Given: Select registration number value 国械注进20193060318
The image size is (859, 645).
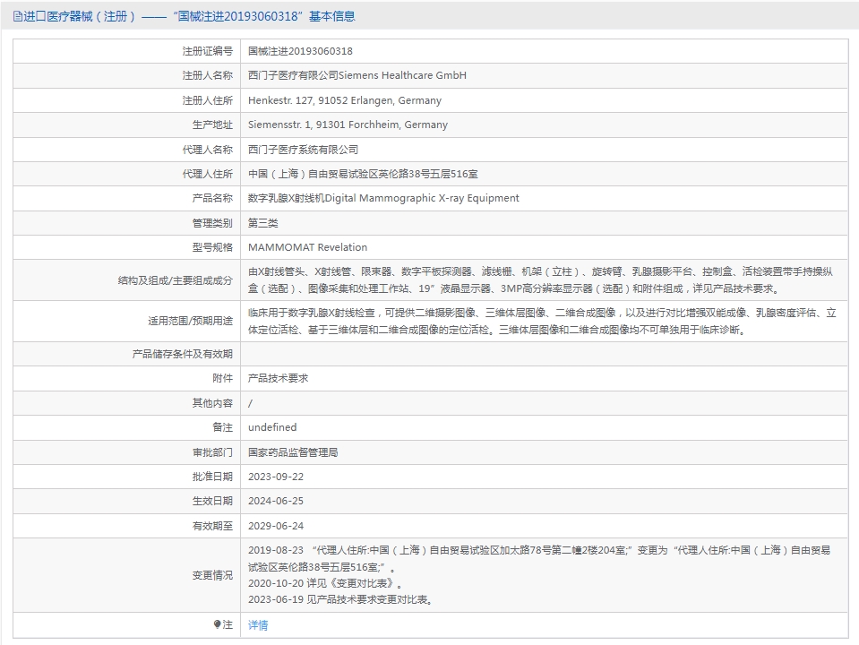Looking at the screenshot, I should click(x=300, y=51).
